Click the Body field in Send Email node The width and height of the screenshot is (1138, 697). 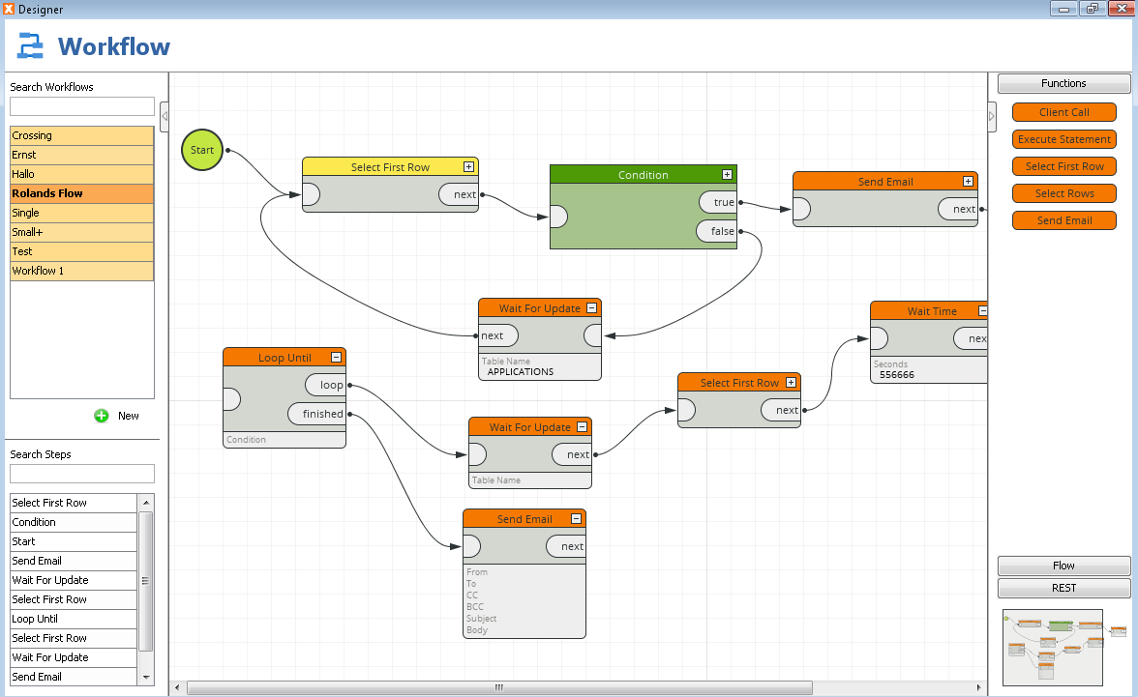[478, 630]
